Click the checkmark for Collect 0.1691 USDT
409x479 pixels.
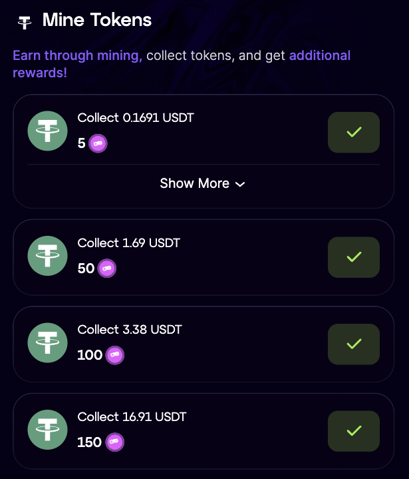[354, 133]
